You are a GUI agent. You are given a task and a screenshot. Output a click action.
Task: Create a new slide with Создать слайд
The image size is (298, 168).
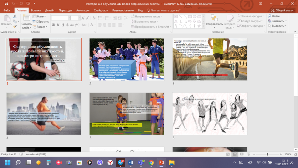[x=26, y=22]
